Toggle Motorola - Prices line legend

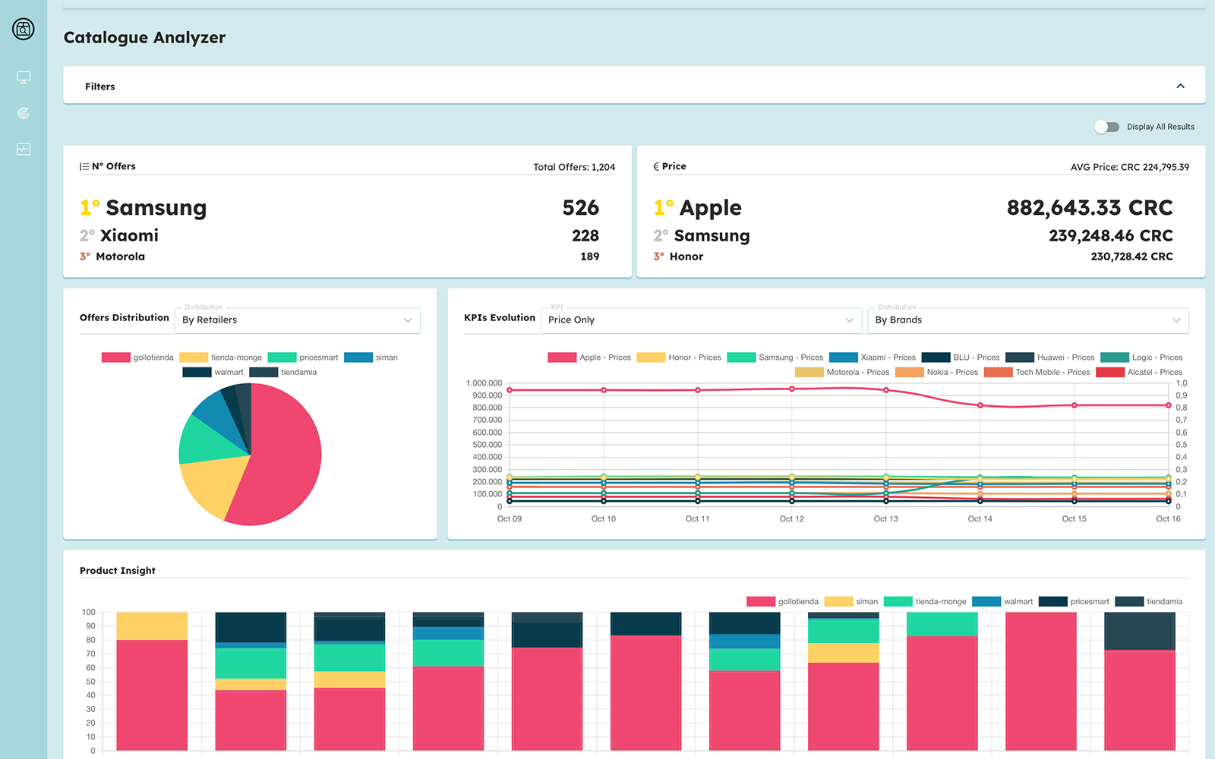tap(842, 372)
